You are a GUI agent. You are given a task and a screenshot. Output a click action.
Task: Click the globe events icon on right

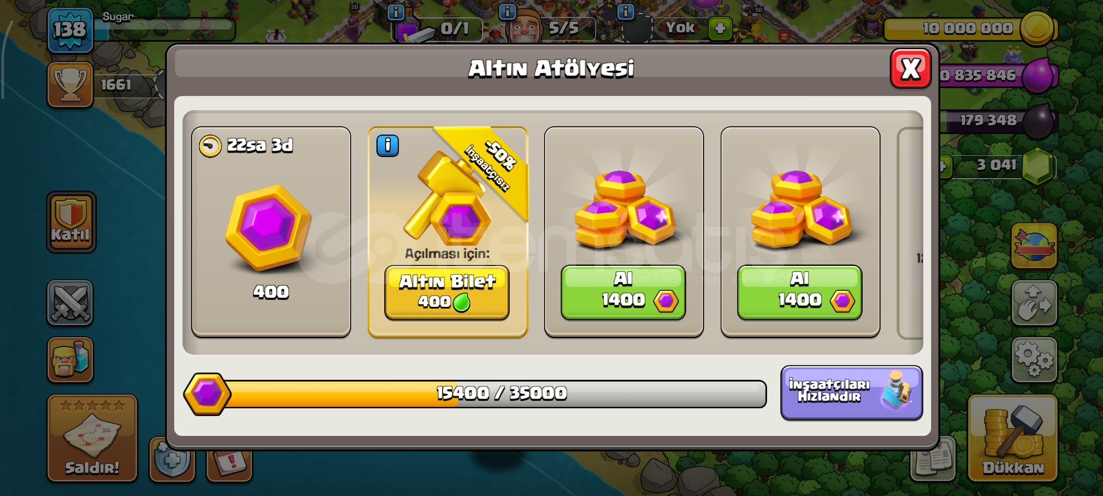(x=1034, y=246)
